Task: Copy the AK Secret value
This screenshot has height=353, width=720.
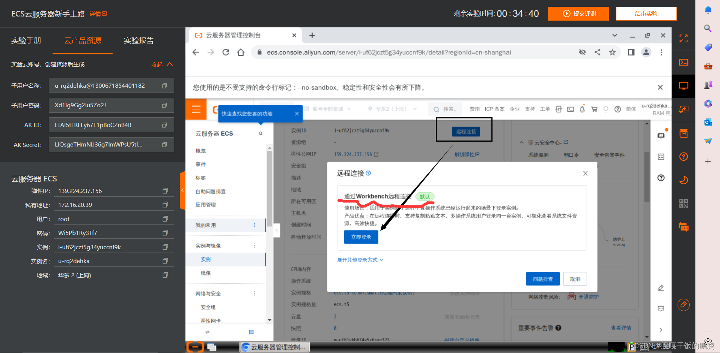Action: point(164,145)
